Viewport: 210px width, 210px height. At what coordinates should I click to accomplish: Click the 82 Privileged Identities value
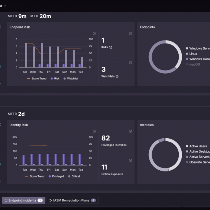point(105,138)
